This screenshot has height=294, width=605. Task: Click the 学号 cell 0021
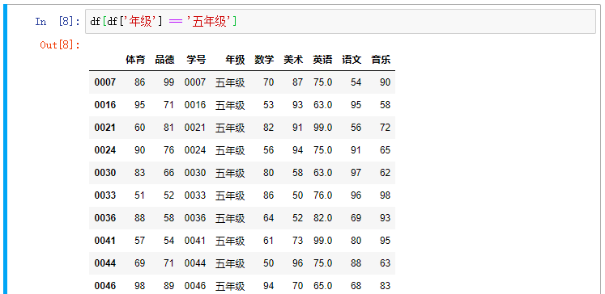(x=195, y=128)
